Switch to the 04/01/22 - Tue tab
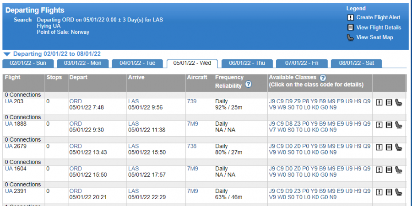Image resolution: width=412 pixels, height=206 pixels. pos(137,63)
